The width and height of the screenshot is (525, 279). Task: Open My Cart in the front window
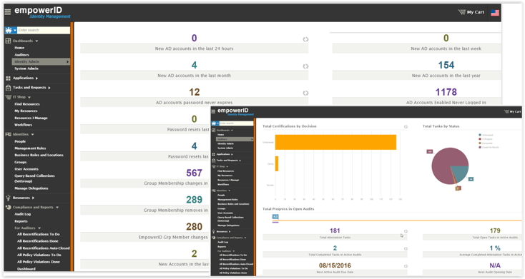pos(513,111)
